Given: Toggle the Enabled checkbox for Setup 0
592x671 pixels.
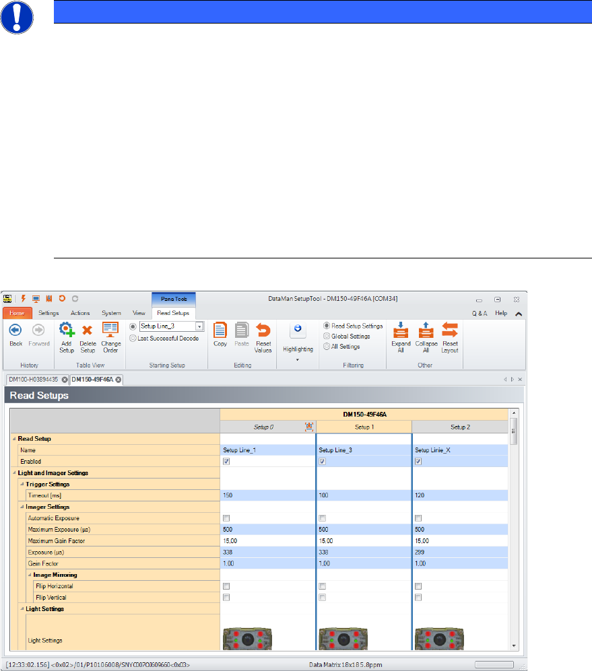Looking at the screenshot, I should point(226,461).
